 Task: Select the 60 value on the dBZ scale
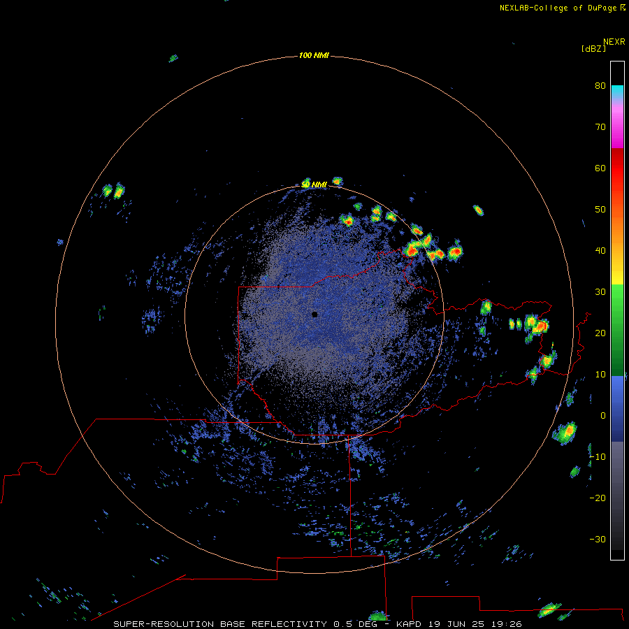600,168
